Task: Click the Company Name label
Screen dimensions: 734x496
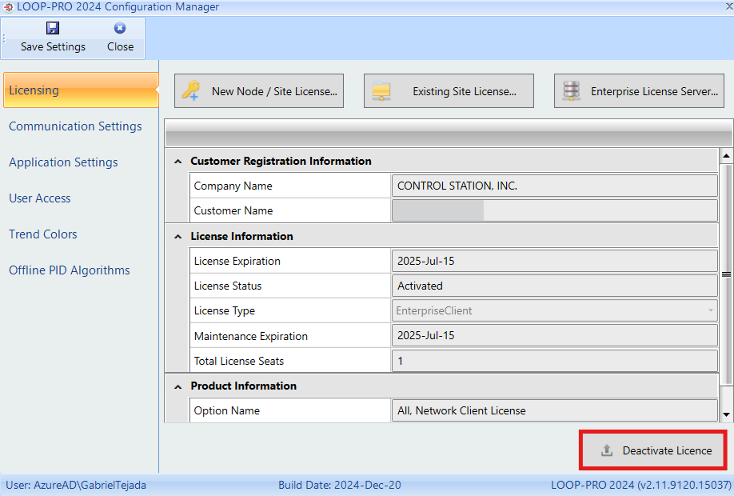Action: (233, 186)
